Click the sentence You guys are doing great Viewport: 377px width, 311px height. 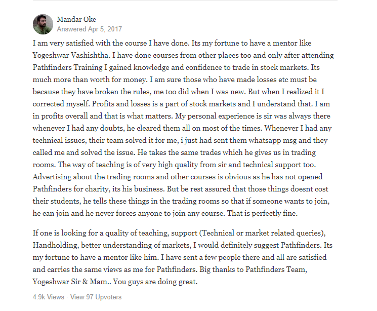point(155,282)
